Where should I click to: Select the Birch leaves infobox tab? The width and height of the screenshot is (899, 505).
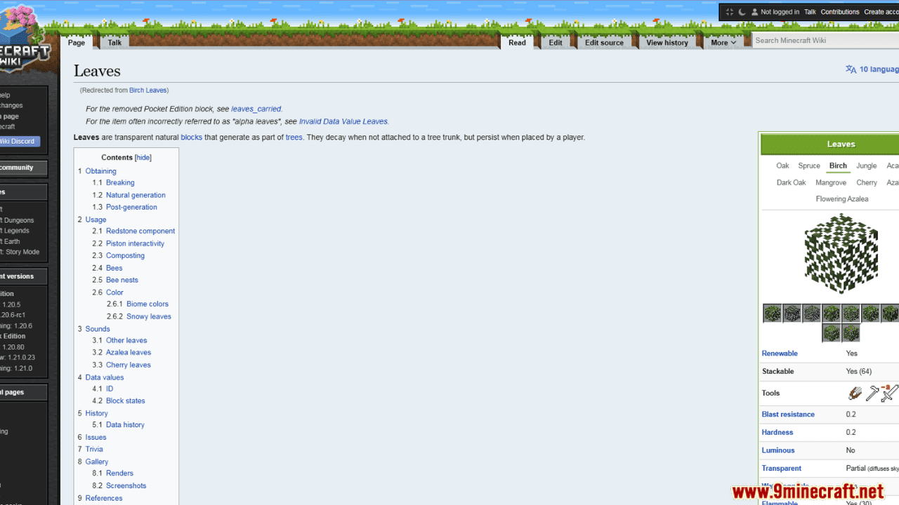(838, 166)
